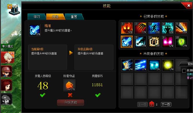The image size is (193, 113).
Task: Select the green shield skill in slot 10
Action: click(181, 42)
